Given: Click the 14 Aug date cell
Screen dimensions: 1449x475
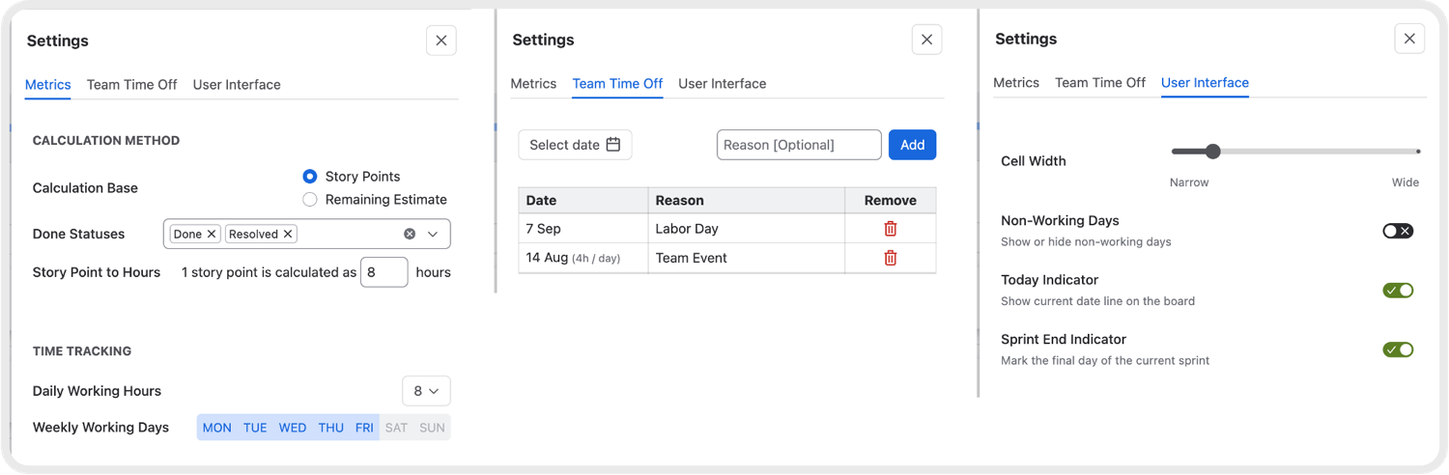Looking at the screenshot, I should tap(583, 258).
